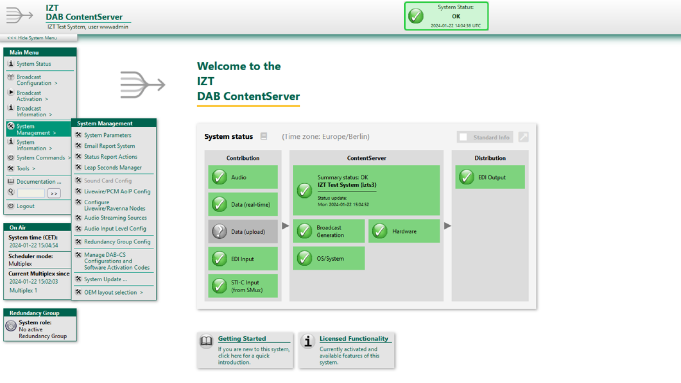
Task: Hide the System Menu
Action: 32,38
